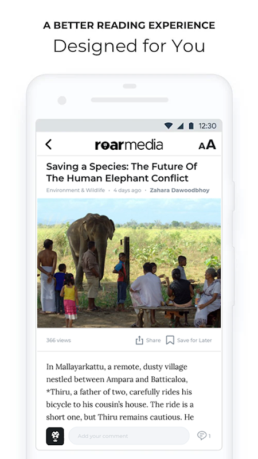
Task: Click the Share label
Action: [153, 340]
